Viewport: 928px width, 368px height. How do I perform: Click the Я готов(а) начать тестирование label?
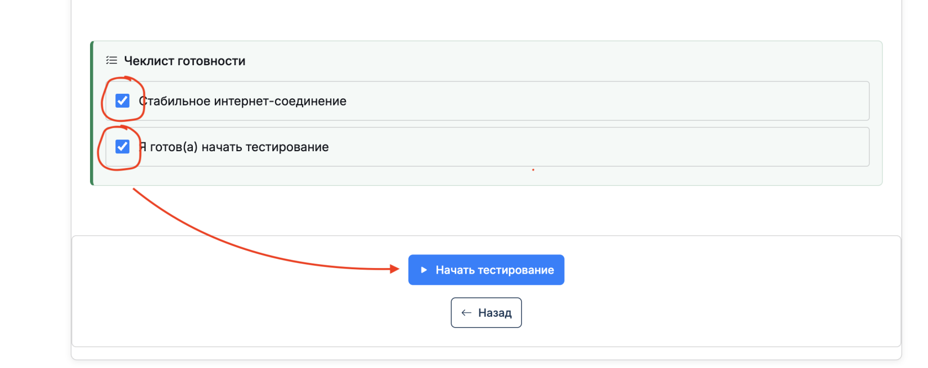(x=234, y=147)
